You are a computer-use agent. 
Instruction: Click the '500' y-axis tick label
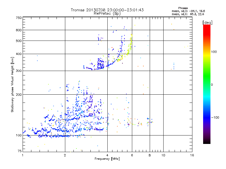click(19, 41)
